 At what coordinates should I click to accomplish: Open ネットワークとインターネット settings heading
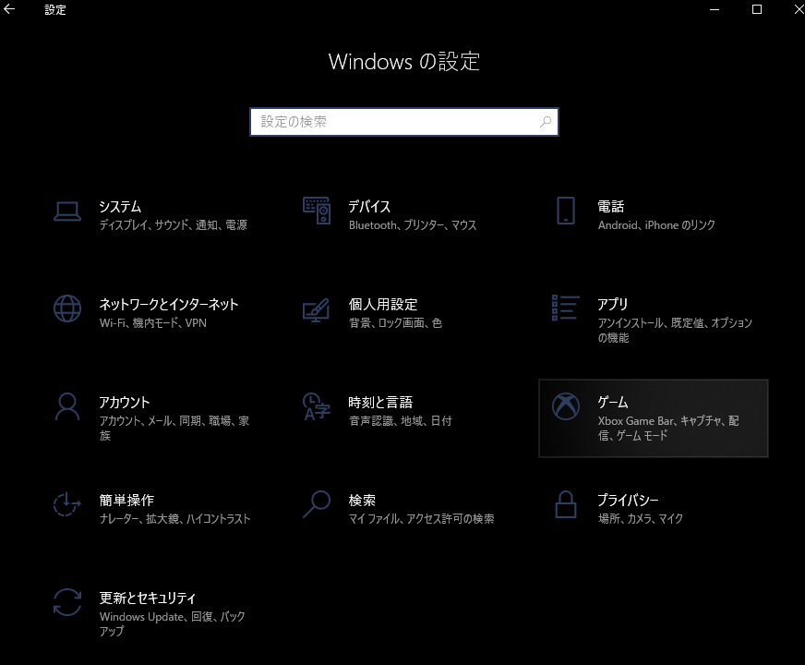click(168, 305)
